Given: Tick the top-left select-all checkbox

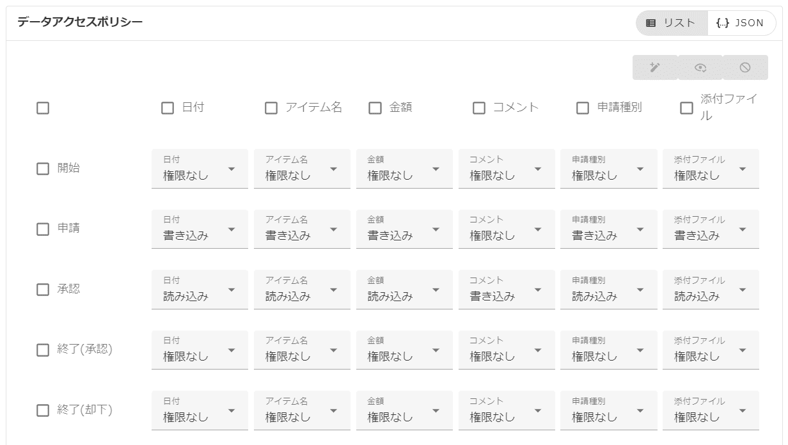Looking at the screenshot, I should point(43,108).
